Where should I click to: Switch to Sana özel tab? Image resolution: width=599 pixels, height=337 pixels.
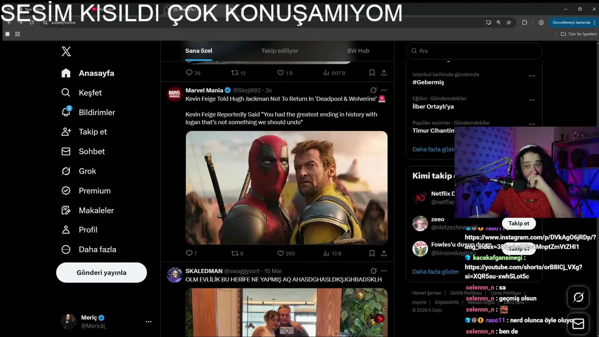point(198,51)
